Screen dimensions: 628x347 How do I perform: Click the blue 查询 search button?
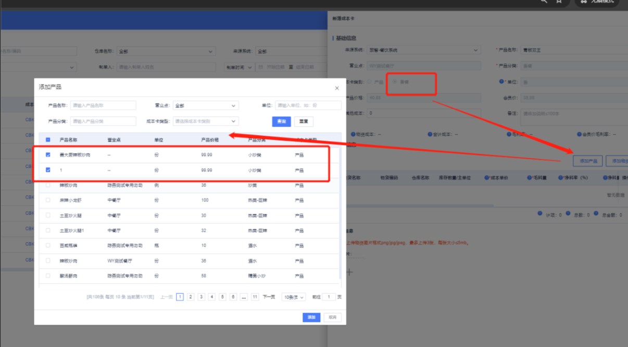coord(281,121)
